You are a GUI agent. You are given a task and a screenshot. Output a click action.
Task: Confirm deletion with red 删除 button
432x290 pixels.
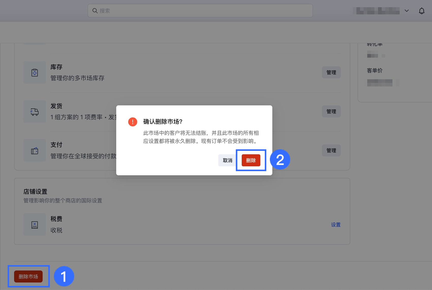coord(251,160)
